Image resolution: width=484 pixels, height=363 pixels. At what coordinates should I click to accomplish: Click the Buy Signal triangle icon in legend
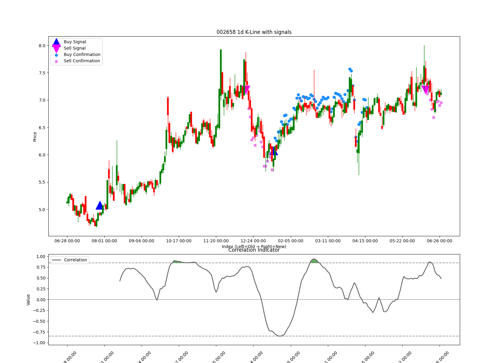[x=56, y=43]
